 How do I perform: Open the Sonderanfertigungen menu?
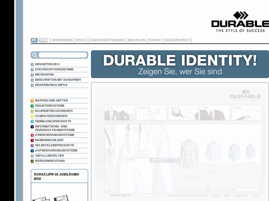[107, 40]
